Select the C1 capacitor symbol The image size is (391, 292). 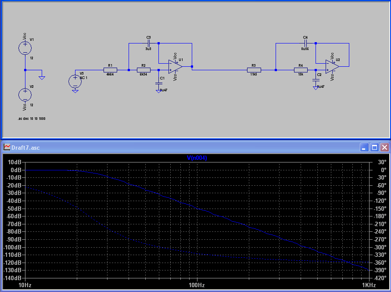[158, 83]
